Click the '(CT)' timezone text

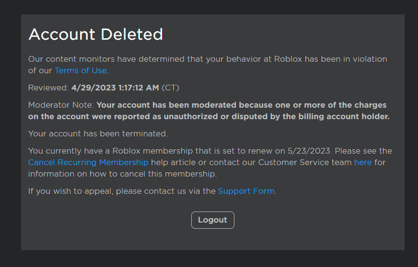(171, 88)
